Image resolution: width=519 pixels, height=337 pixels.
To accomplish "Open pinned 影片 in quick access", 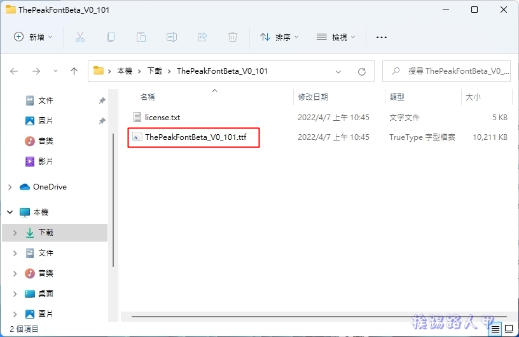I will [x=45, y=162].
